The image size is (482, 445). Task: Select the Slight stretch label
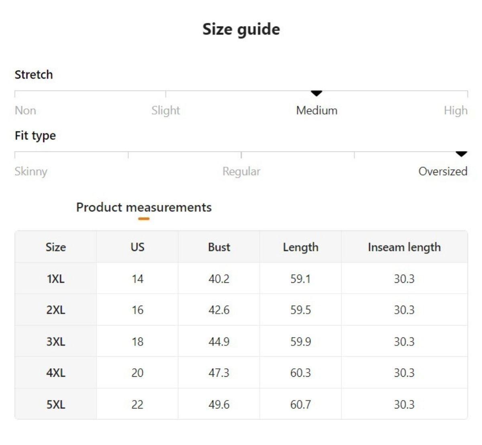165,110
